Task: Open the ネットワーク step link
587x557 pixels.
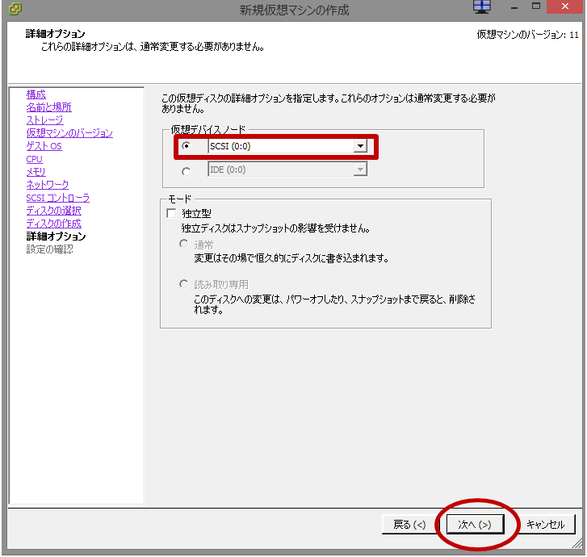Action: [47, 185]
